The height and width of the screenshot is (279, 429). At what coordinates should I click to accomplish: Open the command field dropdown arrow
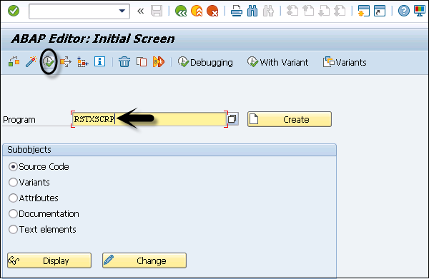tap(122, 11)
